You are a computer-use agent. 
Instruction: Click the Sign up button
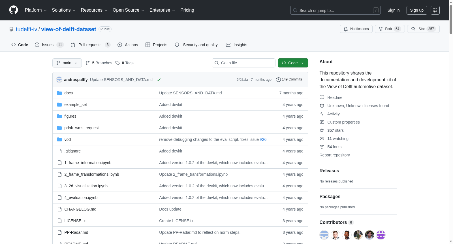tap(417, 10)
